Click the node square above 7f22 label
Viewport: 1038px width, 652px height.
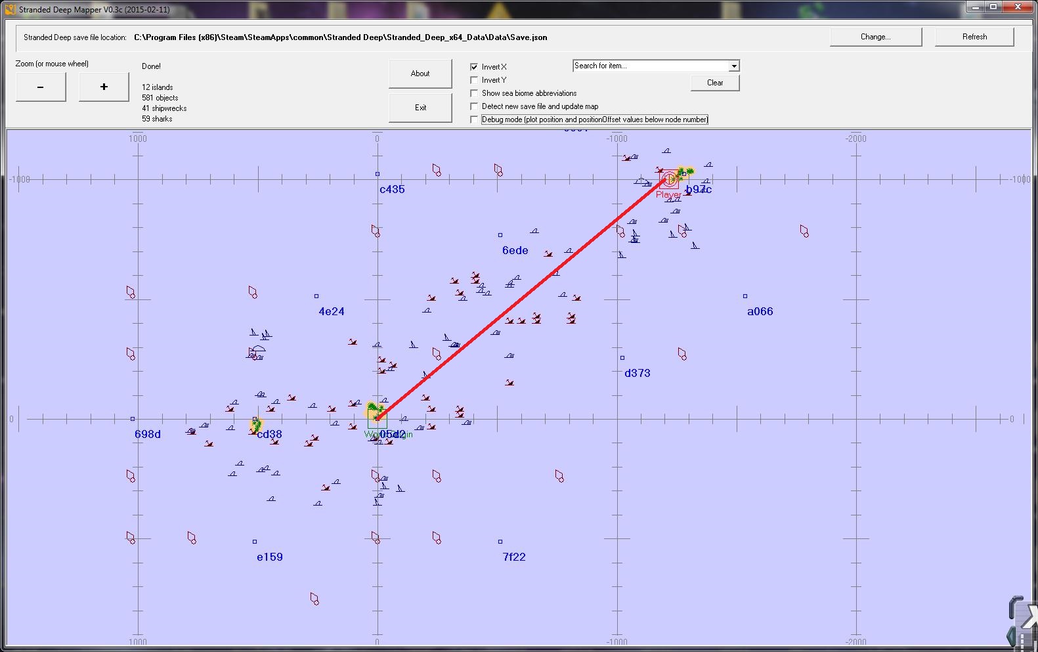(500, 542)
